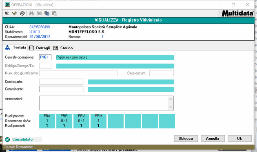Switch to the Testata tab

(x=16, y=48)
